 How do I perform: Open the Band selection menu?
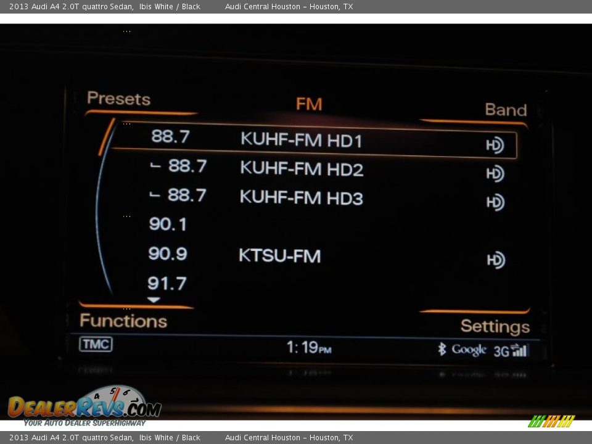click(x=506, y=110)
